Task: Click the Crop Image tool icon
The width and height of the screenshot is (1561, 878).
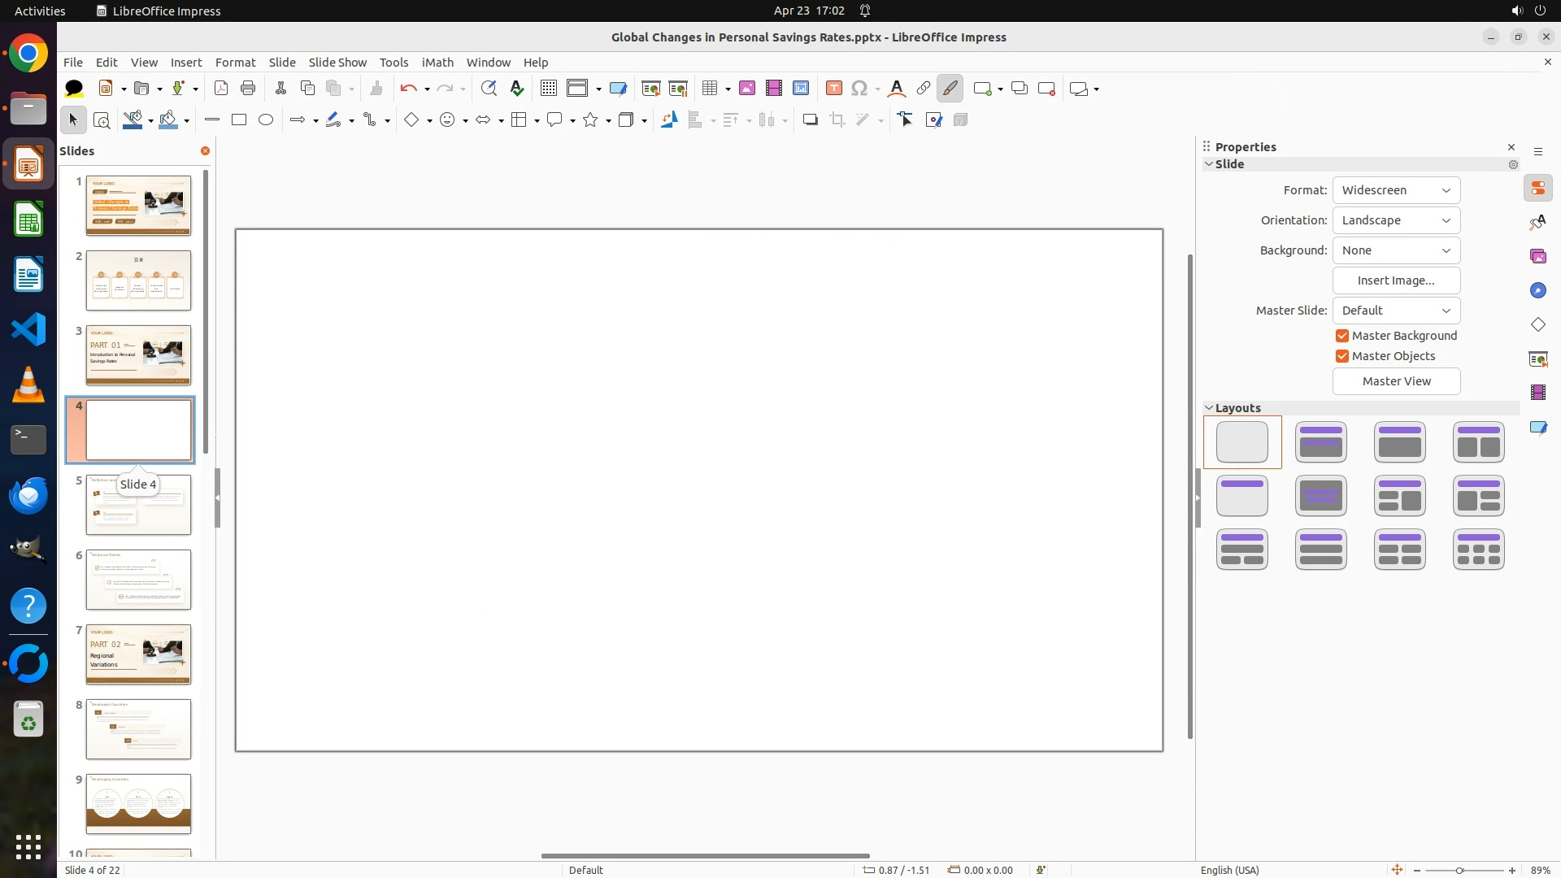Action: (837, 120)
